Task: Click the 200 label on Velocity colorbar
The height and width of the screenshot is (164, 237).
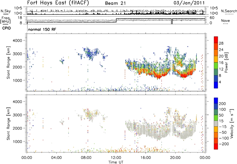Action: (222, 104)
